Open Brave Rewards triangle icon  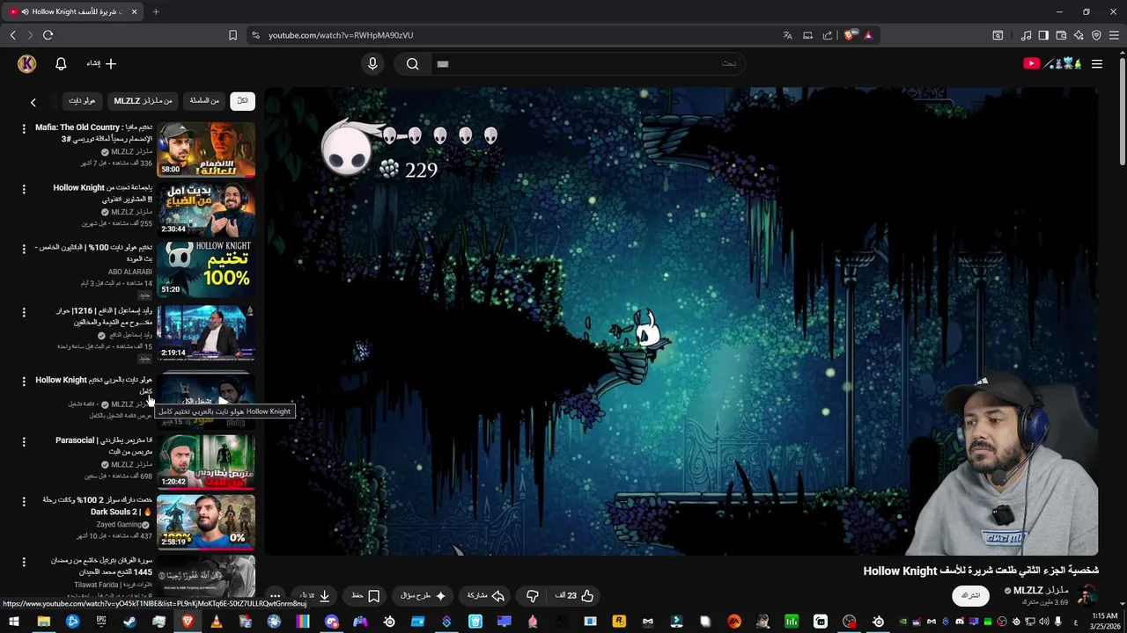pyautogui.click(x=868, y=35)
